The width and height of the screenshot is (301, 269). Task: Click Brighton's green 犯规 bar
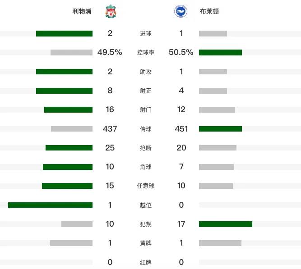pyautogui.click(x=226, y=224)
